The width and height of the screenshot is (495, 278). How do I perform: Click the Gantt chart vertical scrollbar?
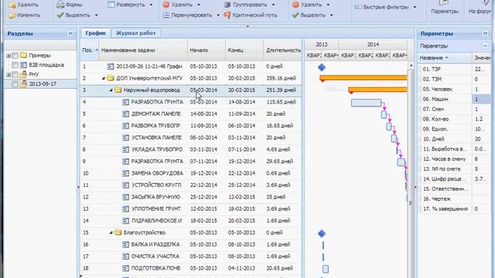click(x=411, y=170)
